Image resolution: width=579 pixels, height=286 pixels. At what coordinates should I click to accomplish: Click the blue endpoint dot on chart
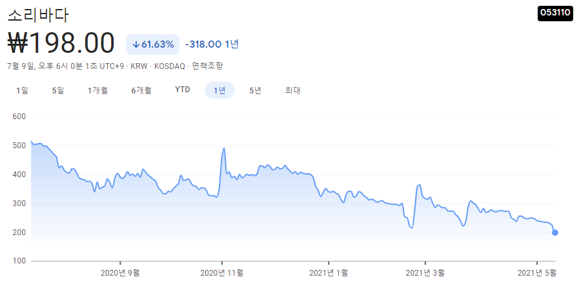[554, 233]
